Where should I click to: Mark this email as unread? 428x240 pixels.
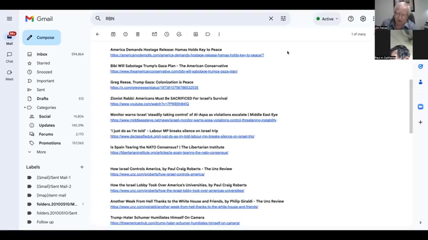coord(154,34)
